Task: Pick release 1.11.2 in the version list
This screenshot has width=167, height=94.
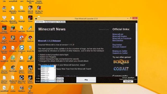Action: (x=47, y=74)
